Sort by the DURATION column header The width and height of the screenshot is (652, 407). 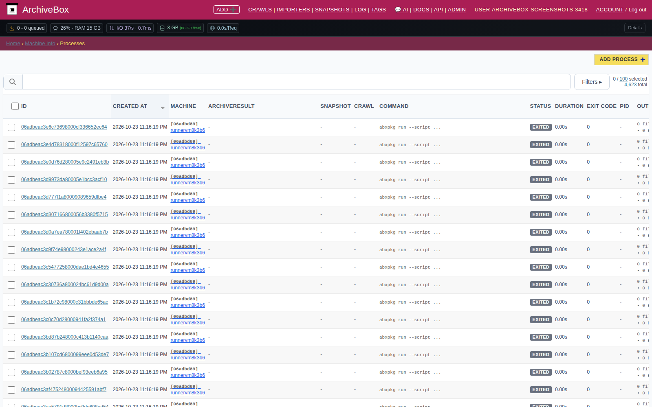569,106
